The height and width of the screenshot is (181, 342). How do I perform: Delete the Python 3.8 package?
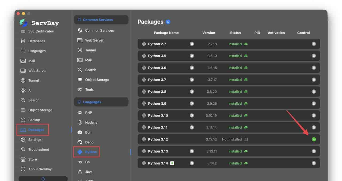pyautogui.click(x=314, y=92)
